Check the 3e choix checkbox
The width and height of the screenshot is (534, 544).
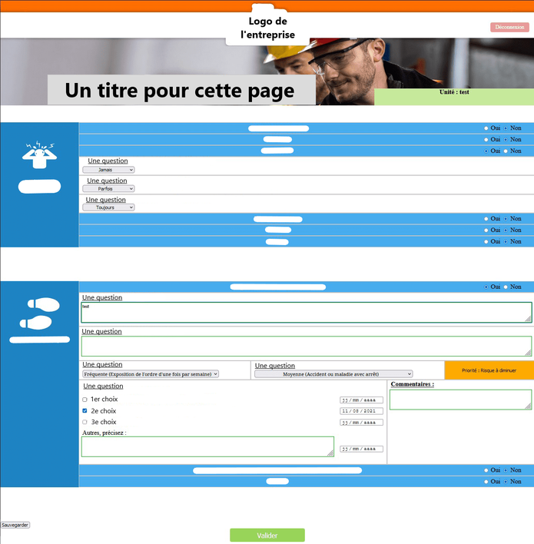(x=85, y=422)
